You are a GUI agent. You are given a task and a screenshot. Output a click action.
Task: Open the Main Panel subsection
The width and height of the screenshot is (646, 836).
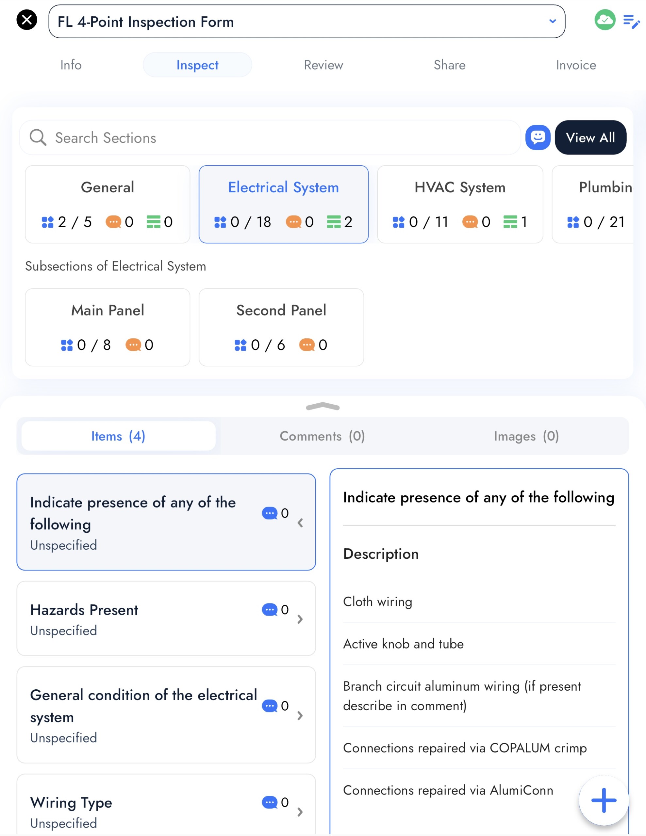coord(108,327)
